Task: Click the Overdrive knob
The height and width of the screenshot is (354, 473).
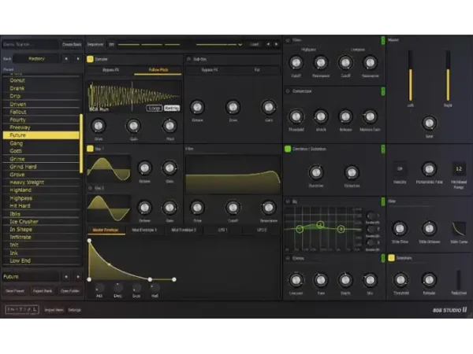Action: point(316,172)
